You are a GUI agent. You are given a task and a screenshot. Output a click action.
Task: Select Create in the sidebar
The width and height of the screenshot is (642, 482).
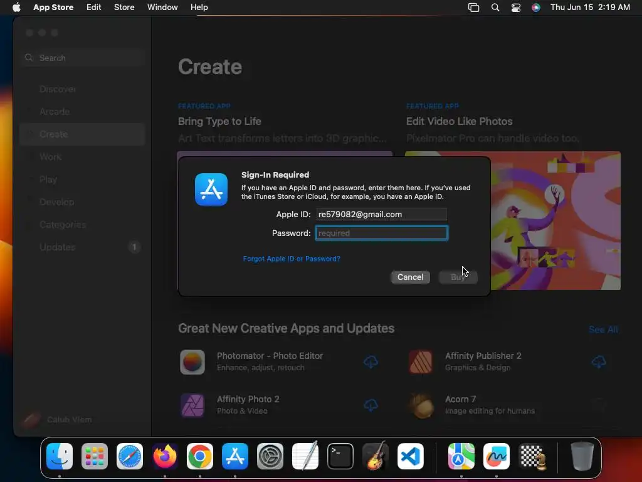[x=82, y=134]
